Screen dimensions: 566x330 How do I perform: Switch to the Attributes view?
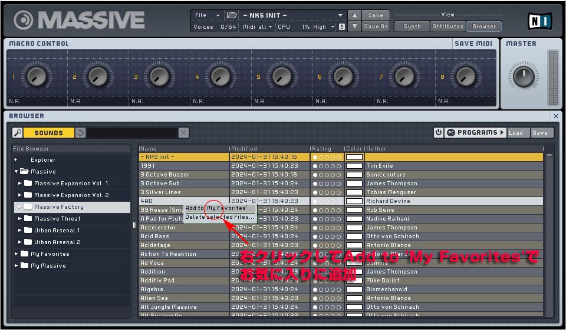coord(447,26)
